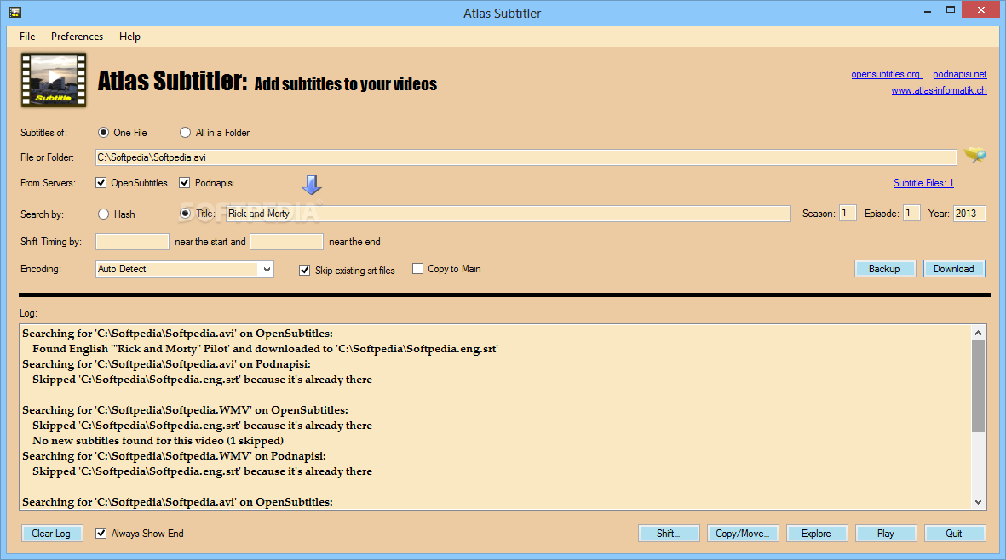Click the Copy/Move... button
1006x560 pixels.
tap(742, 533)
